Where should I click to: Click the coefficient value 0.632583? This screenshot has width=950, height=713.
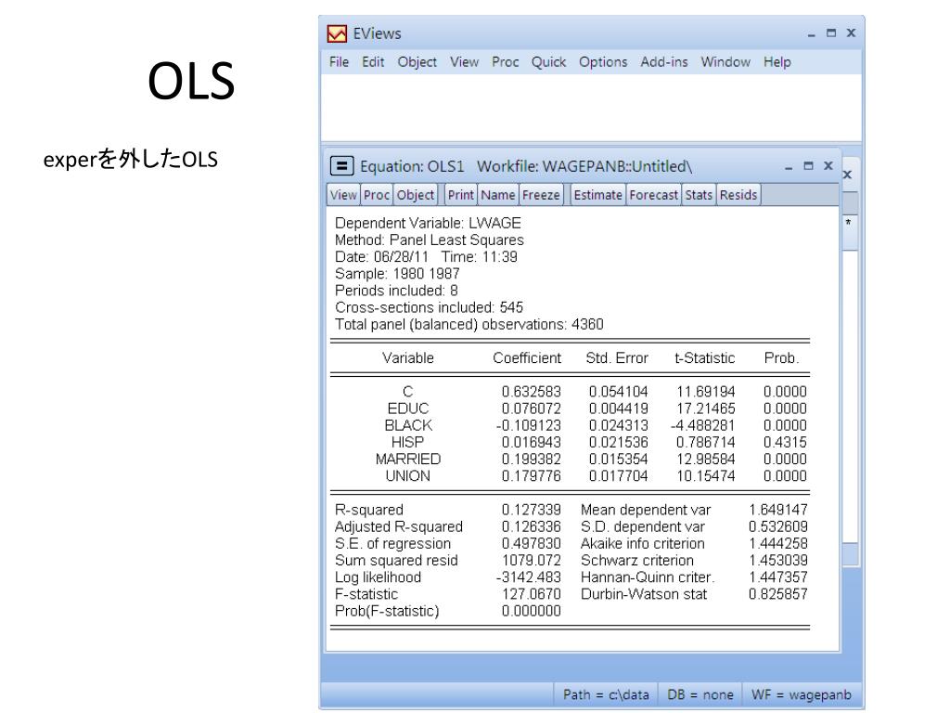tap(532, 392)
